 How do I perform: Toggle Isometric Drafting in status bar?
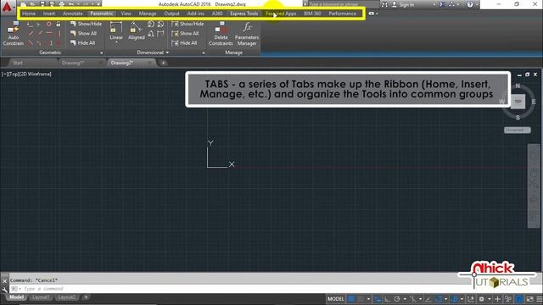[x=412, y=299]
